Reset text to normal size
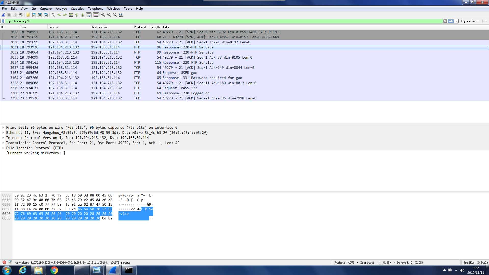Viewport: 489px width, 275px height. pos(115,15)
